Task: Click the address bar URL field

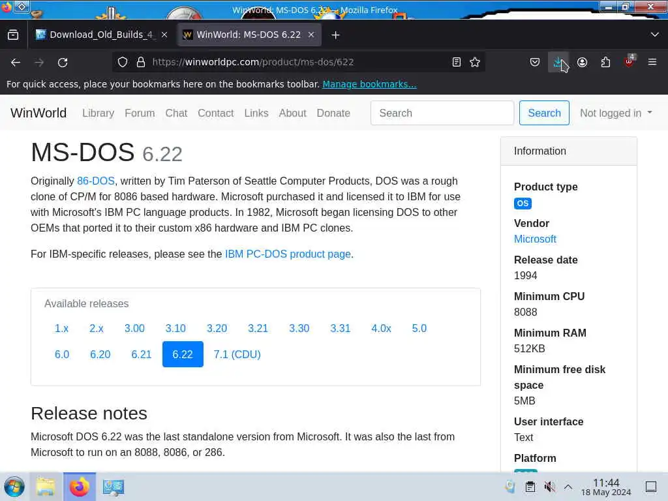Action: 298,62
